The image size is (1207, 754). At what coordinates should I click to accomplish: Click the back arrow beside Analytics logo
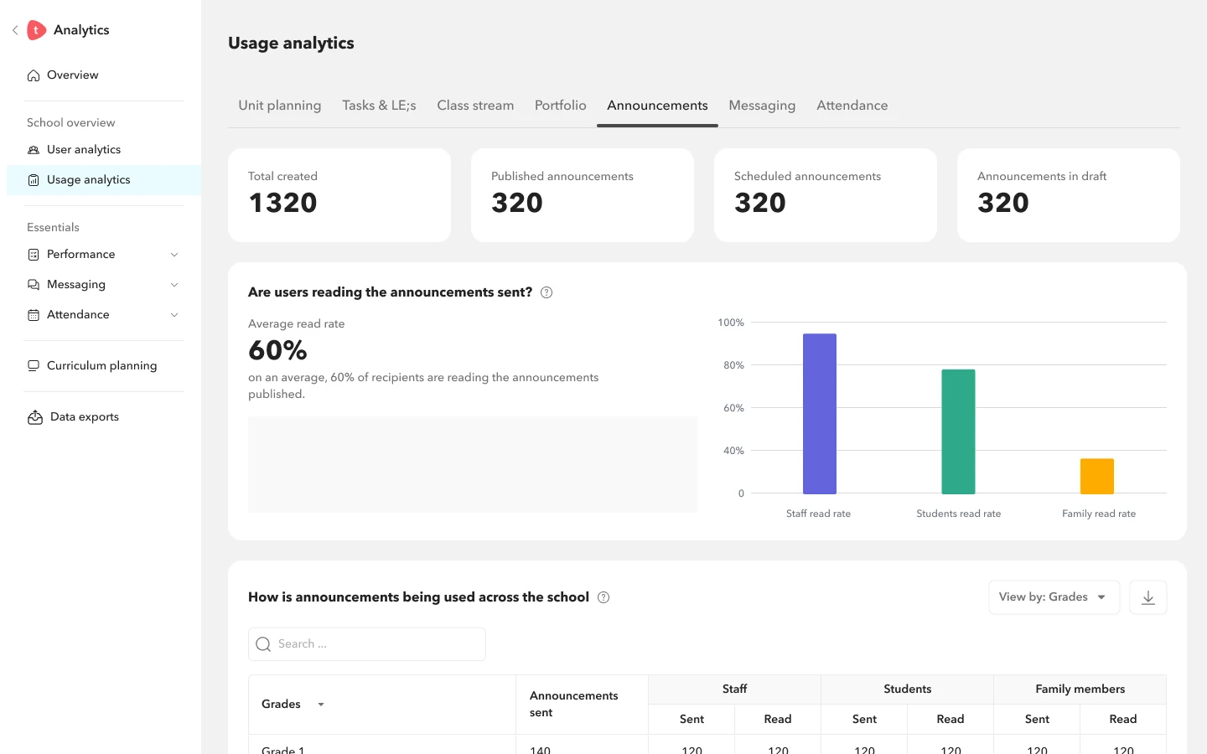15,30
